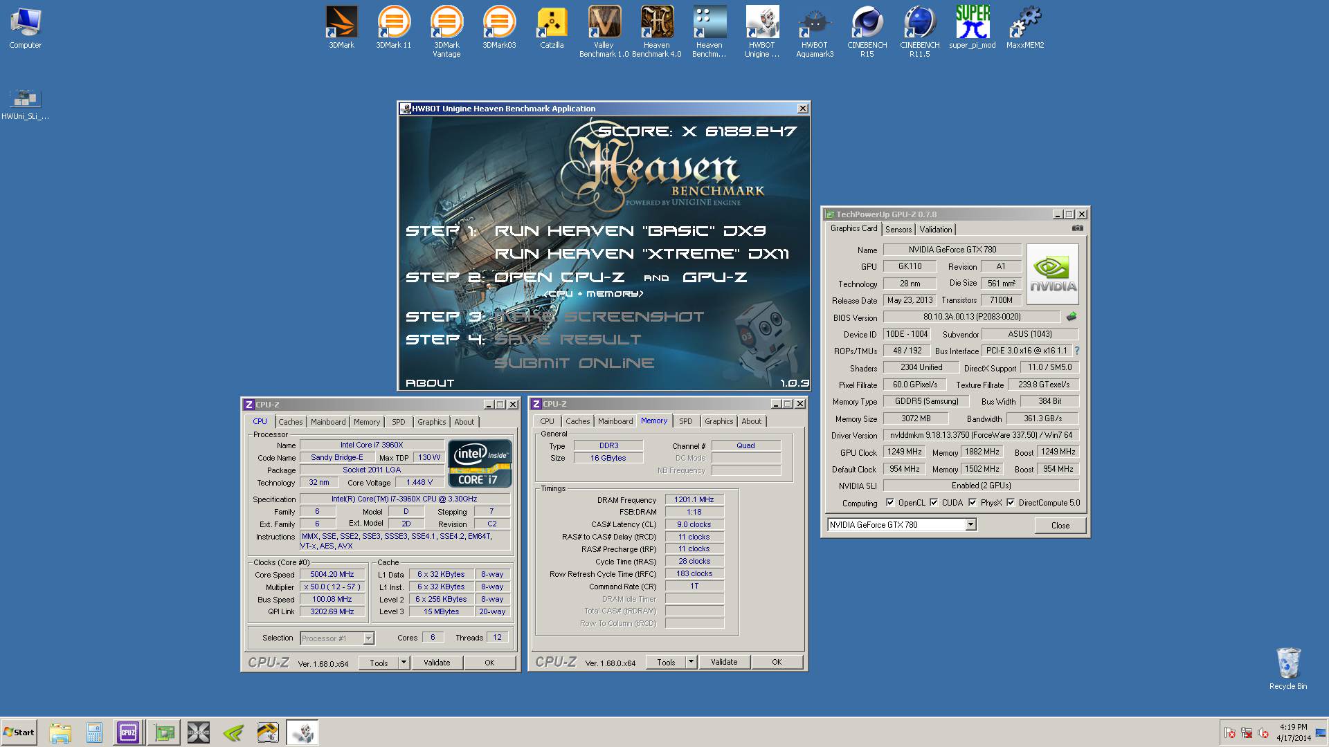Open the 3DMark 11 desktop shortcut
Screen dimensions: 1329x747
pyautogui.click(x=394, y=28)
